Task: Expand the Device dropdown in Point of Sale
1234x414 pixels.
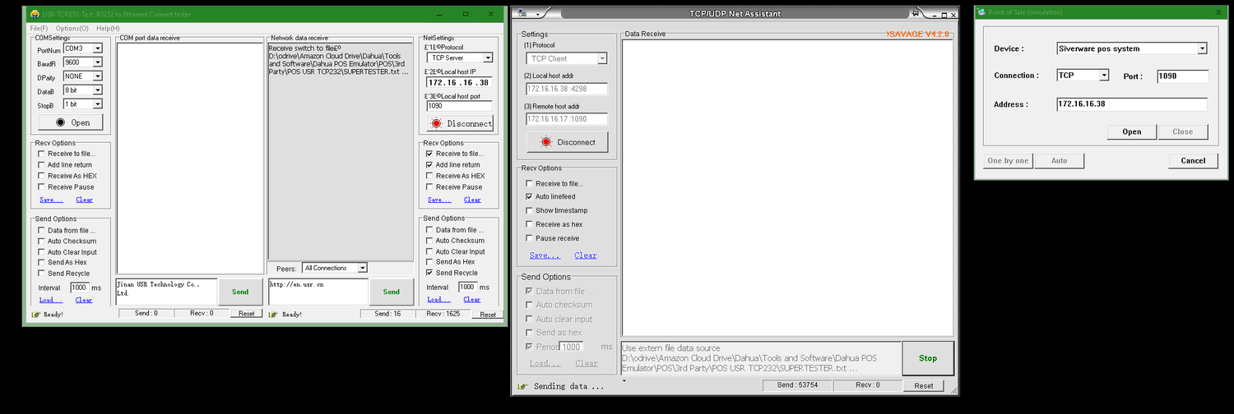Action: click(1202, 48)
